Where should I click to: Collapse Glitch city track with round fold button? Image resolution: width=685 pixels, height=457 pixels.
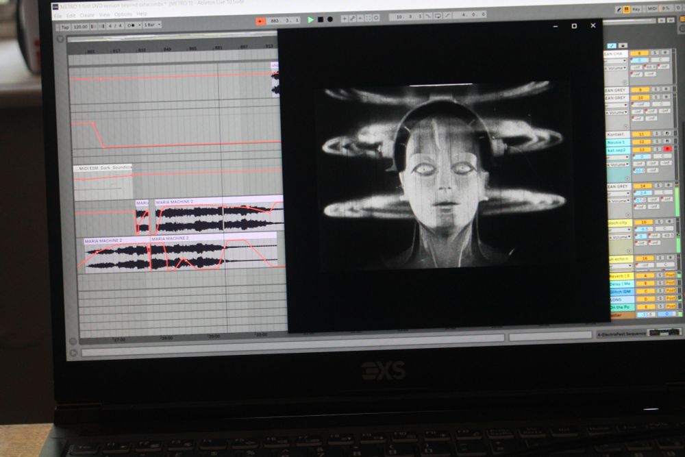click(629, 251)
